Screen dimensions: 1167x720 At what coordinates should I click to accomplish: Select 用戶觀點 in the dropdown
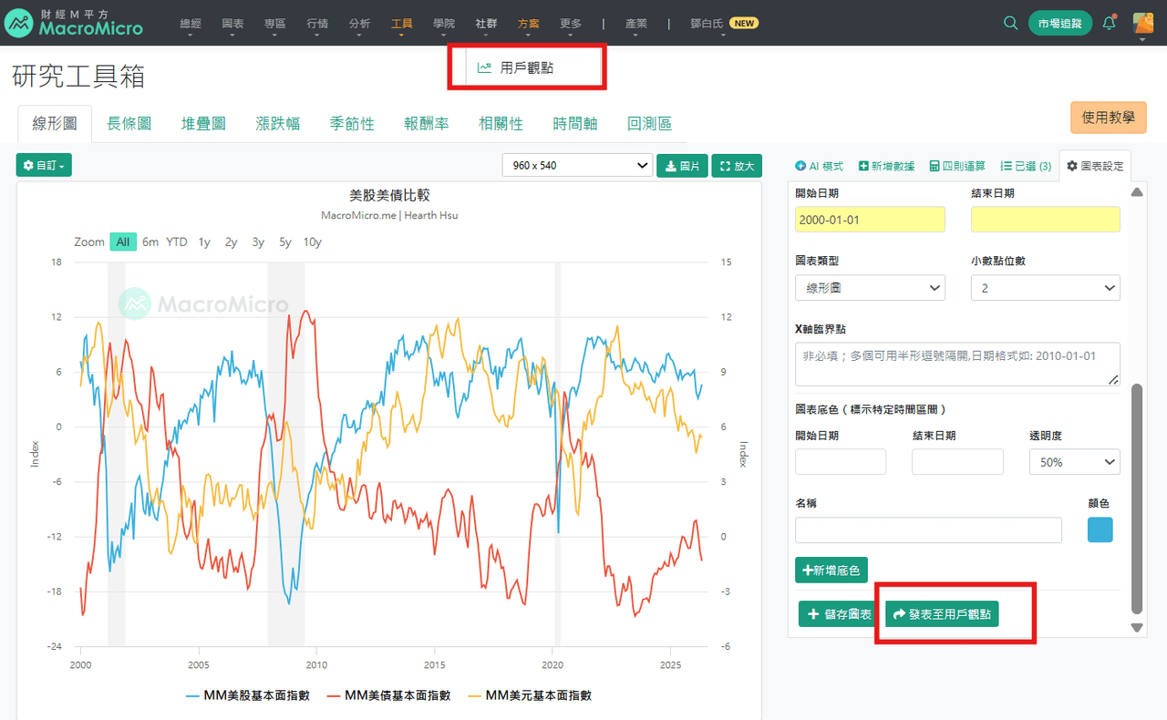pyautogui.click(x=527, y=67)
